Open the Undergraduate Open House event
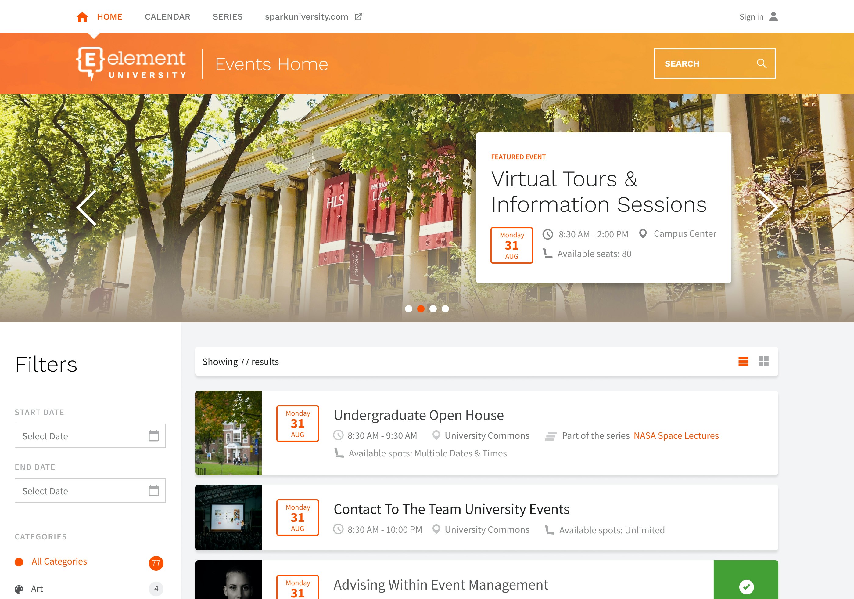854x599 pixels. point(418,415)
